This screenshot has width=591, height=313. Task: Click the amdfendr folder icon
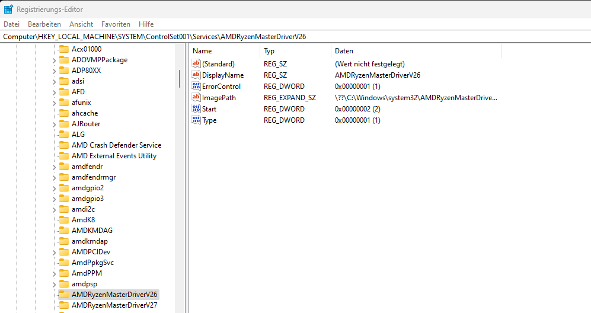point(64,167)
